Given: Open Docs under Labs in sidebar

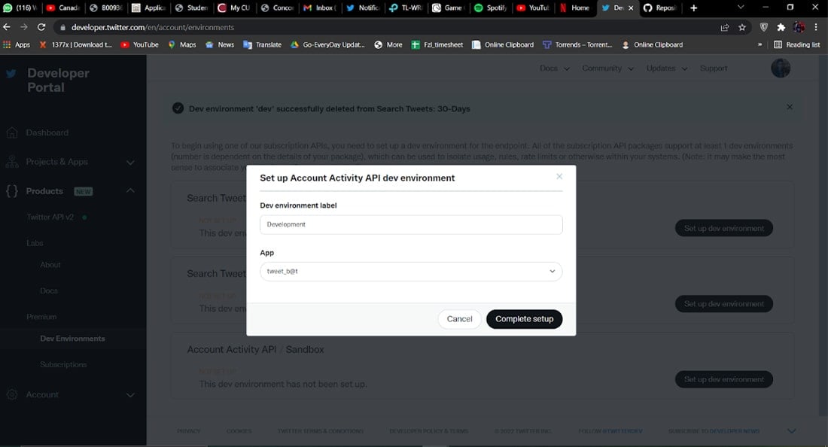Looking at the screenshot, I should click(49, 290).
